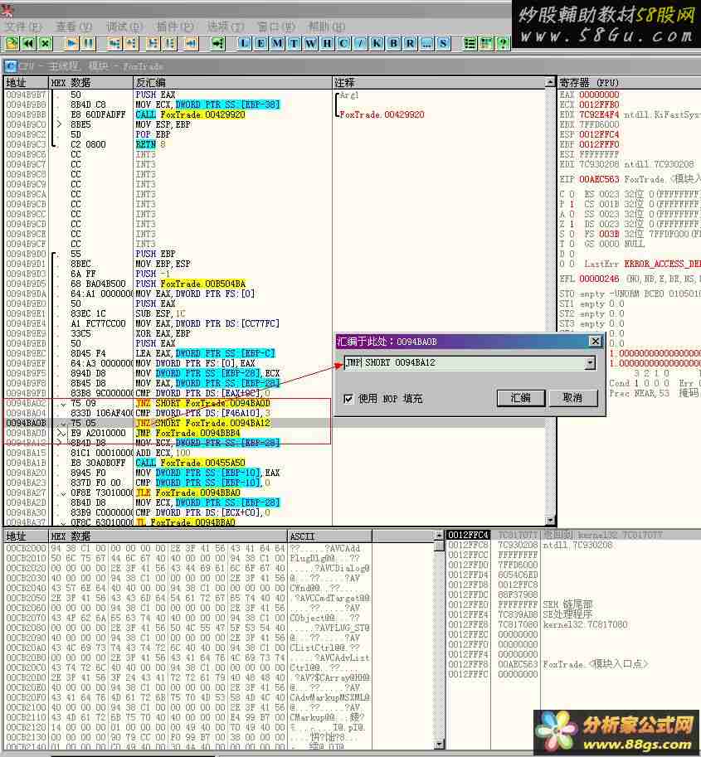Image resolution: width=701 pixels, height=757 pixels.
Task: Select the CALL FoxTrade.00455A50 instruction
Action: 190,463
